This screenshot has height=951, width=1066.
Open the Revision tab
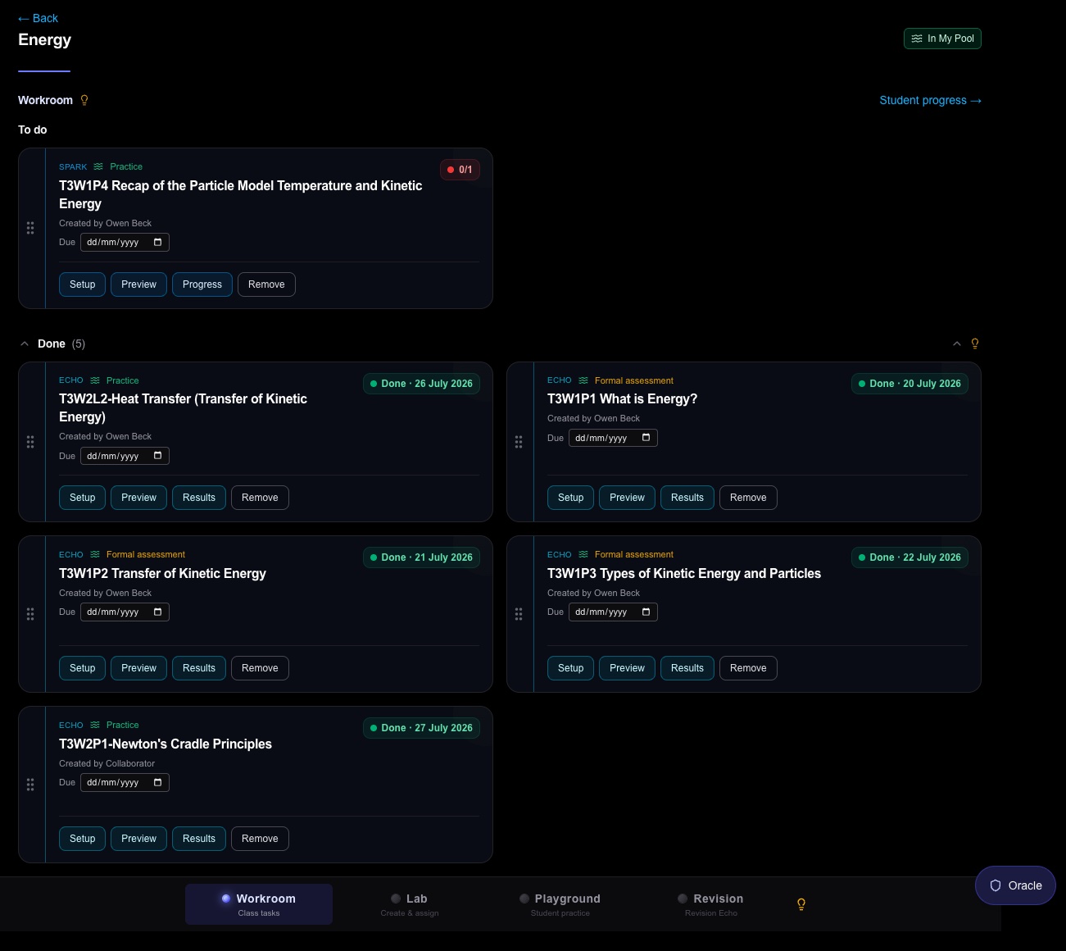coord(711,904)
